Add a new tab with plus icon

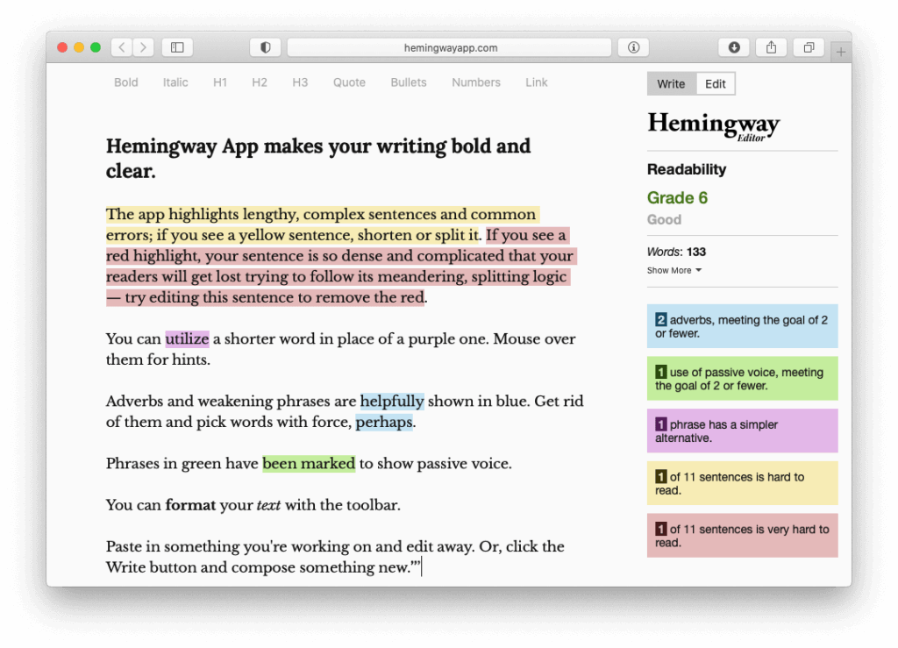(841, 52)
